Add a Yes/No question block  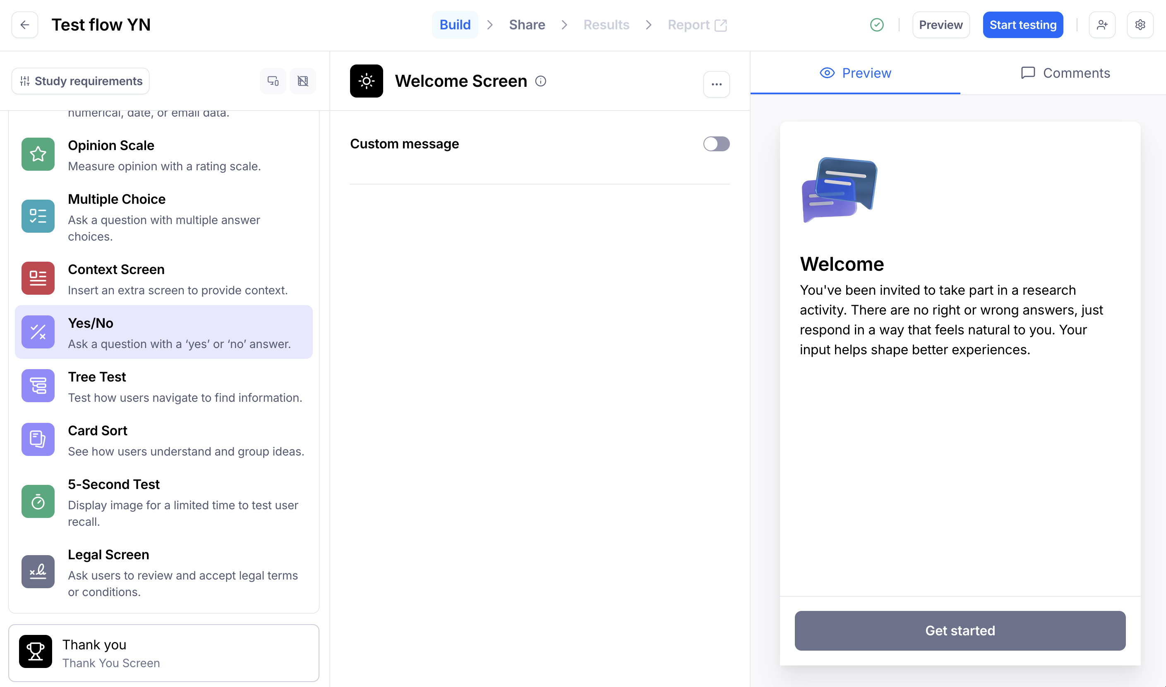coord(163,332)
